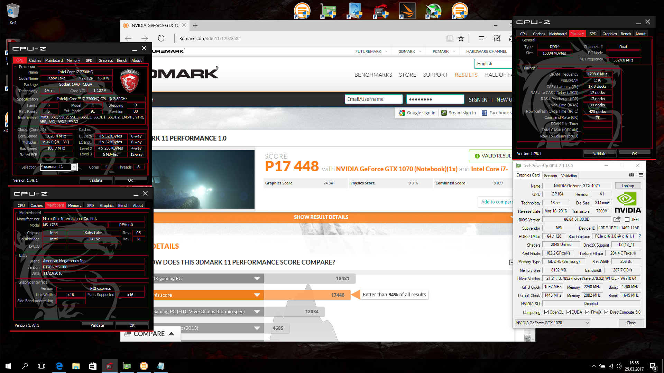The height and width of the screenshot is (373, 664).
Task: Open RESULTS in 3DMark site navigation
Action: (466, 75)
